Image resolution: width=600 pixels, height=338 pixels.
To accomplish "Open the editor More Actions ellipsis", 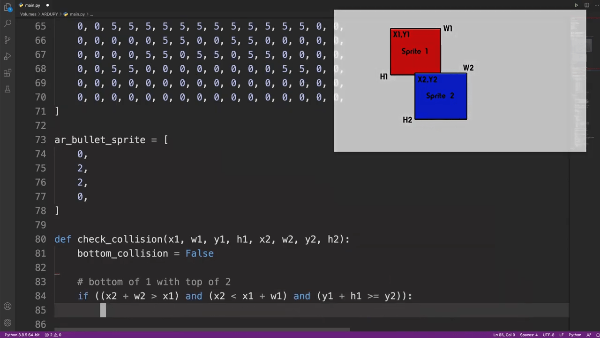I will 595,5.
